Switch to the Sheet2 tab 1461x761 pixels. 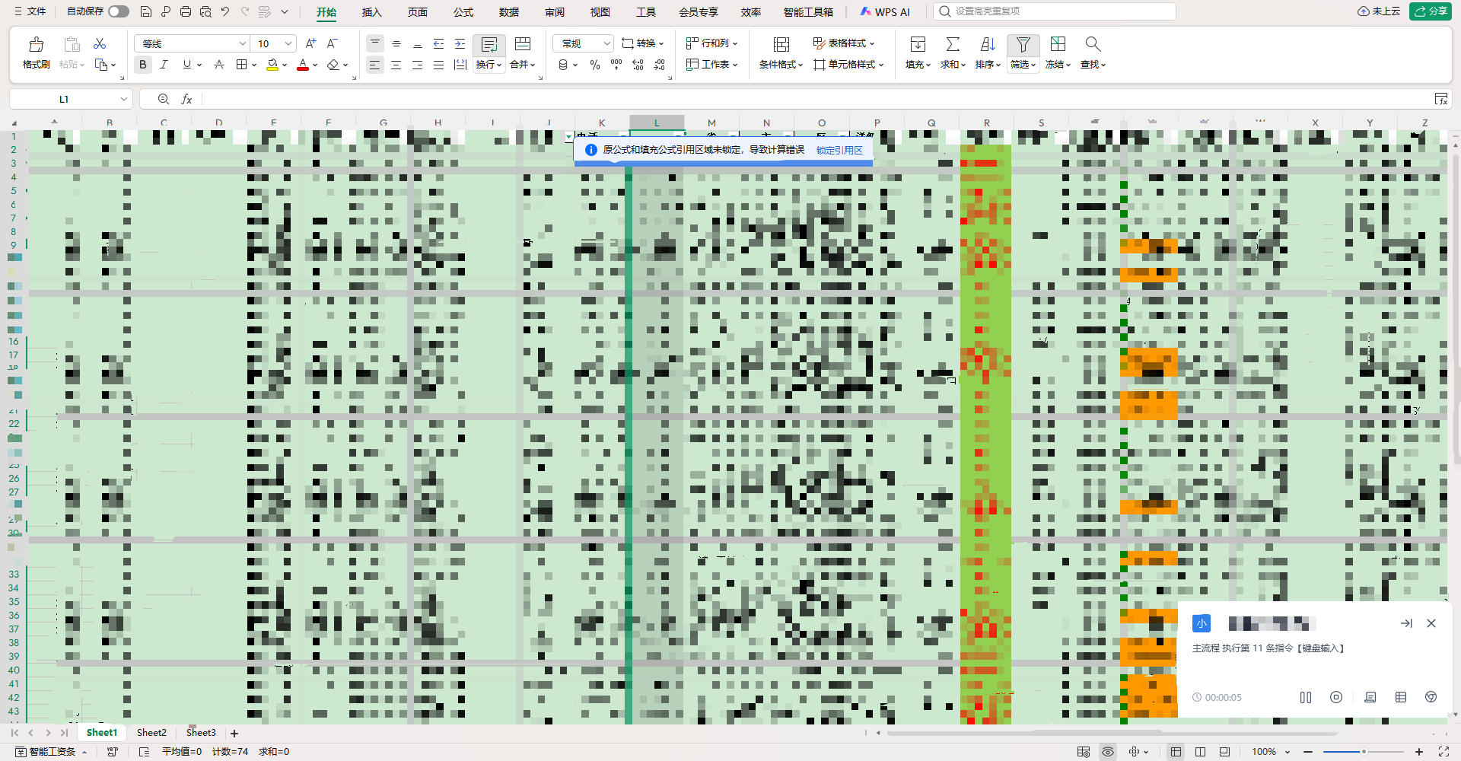151,733
